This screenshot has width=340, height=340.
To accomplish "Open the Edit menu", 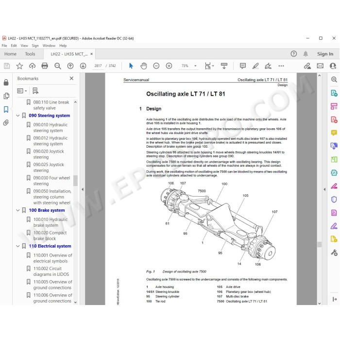I will pyautogui.click(x=14, y=46).
